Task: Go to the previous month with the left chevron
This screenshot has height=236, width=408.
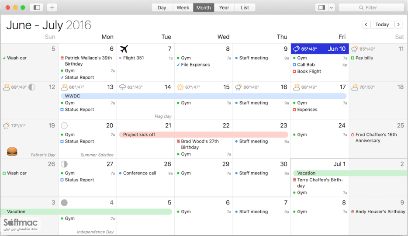Action: (x=366, y=24)
